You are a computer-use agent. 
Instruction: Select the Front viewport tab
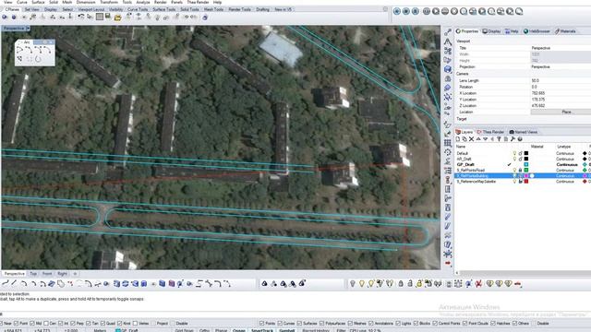pyautogui.click(x=47, y=274)
